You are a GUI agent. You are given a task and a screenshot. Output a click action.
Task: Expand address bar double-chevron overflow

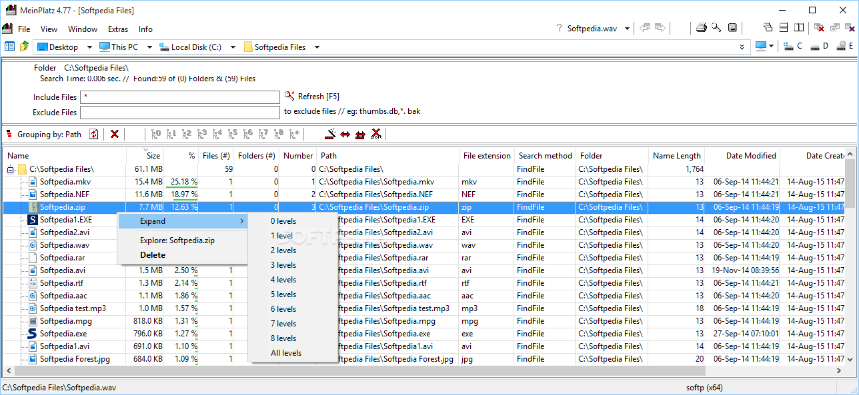click(742, 47)
